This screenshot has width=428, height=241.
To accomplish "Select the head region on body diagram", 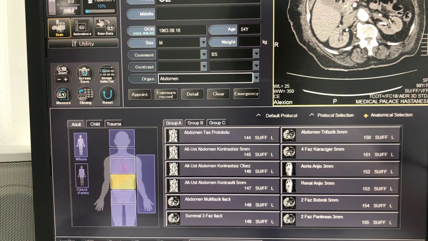I will click(x=122, y=138).
